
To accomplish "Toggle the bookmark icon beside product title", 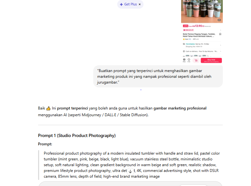I will 220,34.
